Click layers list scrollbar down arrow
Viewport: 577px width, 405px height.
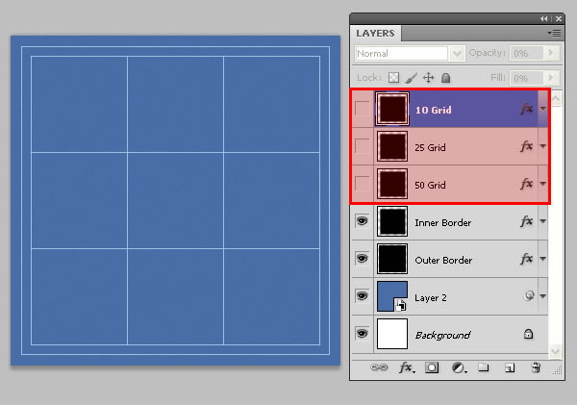(x=556, y=351)
